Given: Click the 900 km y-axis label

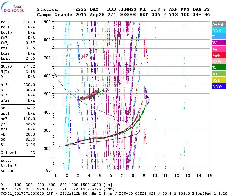Looking at the screenshot, I should click(x=47, y=22).
